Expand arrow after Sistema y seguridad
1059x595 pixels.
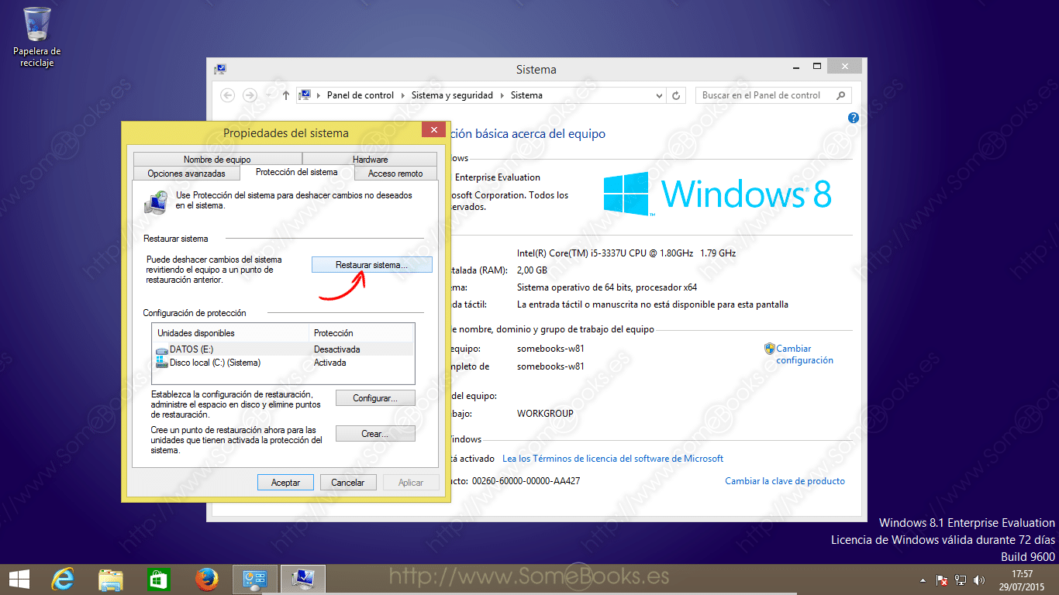click(x=502, y=95)
